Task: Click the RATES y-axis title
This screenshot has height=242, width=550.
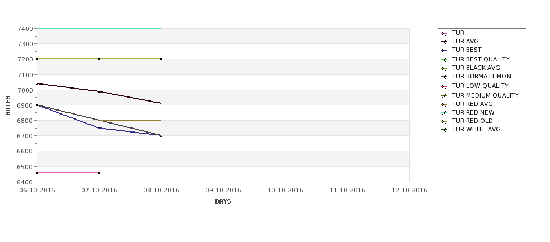Action: (x=8, y=105)
